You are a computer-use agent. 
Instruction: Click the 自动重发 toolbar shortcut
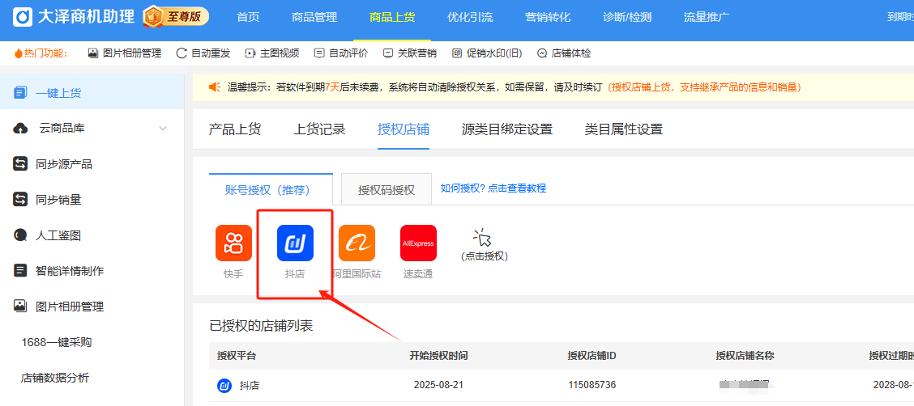203,53
